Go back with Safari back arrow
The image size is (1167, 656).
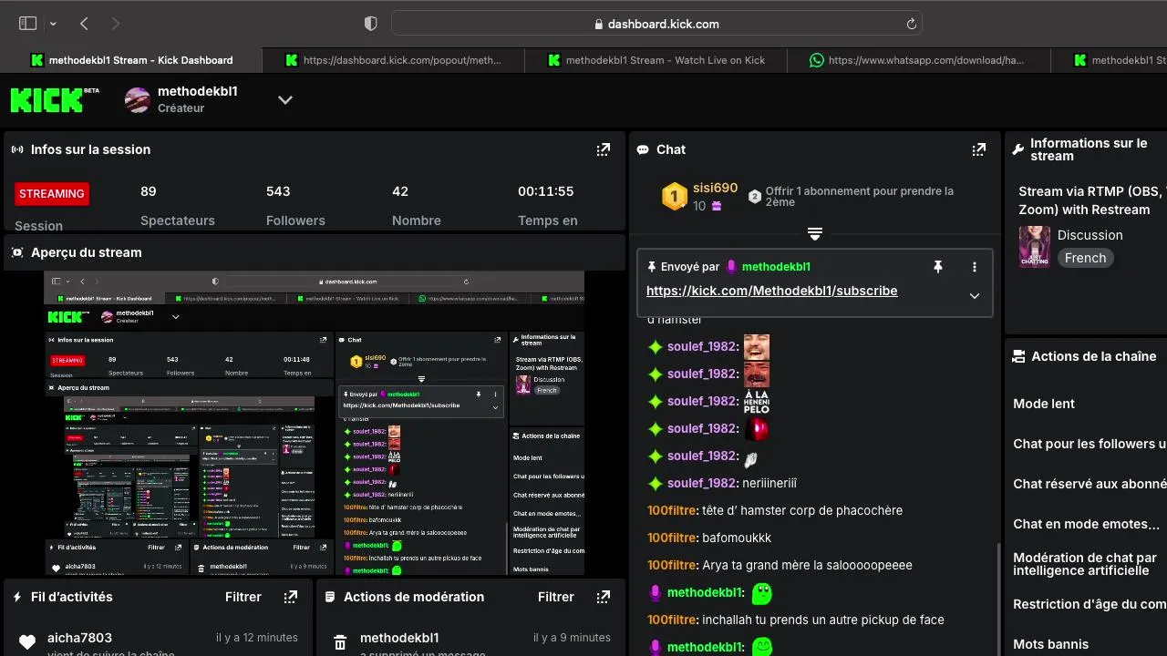click(84, 24)
